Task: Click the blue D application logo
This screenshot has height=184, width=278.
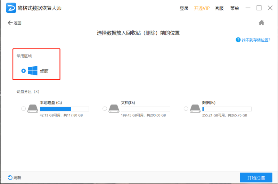Action: tap(11, 8)
